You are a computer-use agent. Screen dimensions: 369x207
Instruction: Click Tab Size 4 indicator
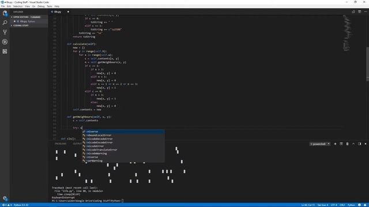[x=323, y=205]
